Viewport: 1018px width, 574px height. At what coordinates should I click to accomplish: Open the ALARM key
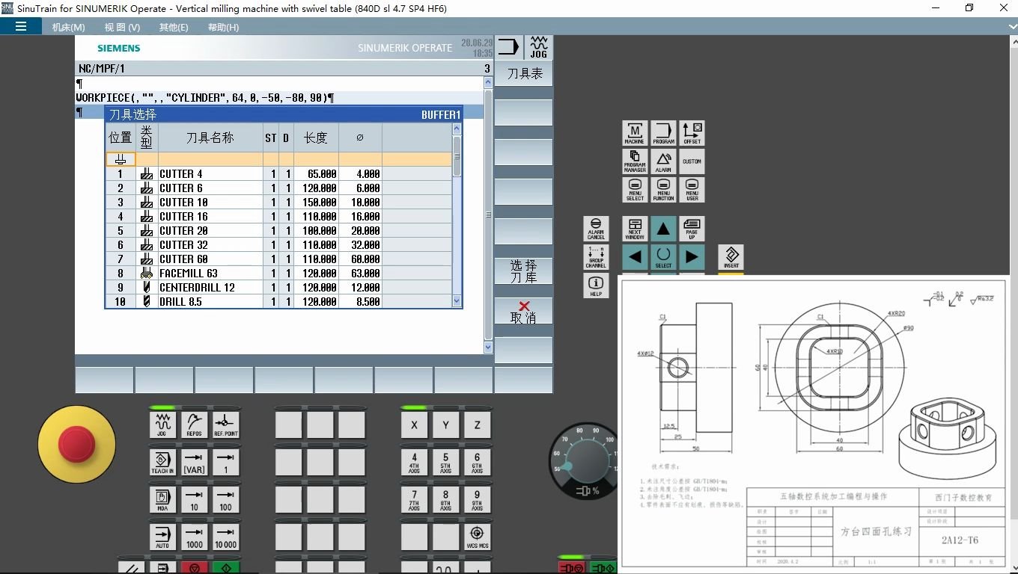663,161
